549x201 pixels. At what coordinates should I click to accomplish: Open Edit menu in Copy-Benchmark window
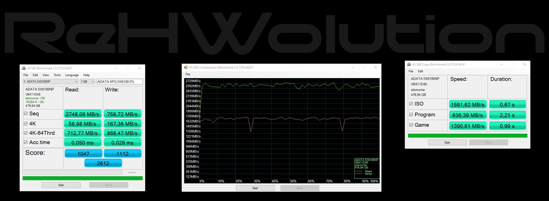pos(421,71)
